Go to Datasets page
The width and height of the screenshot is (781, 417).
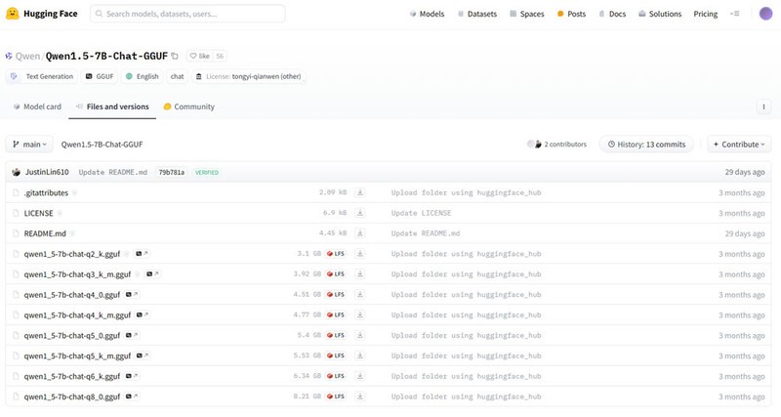(477, 14)
